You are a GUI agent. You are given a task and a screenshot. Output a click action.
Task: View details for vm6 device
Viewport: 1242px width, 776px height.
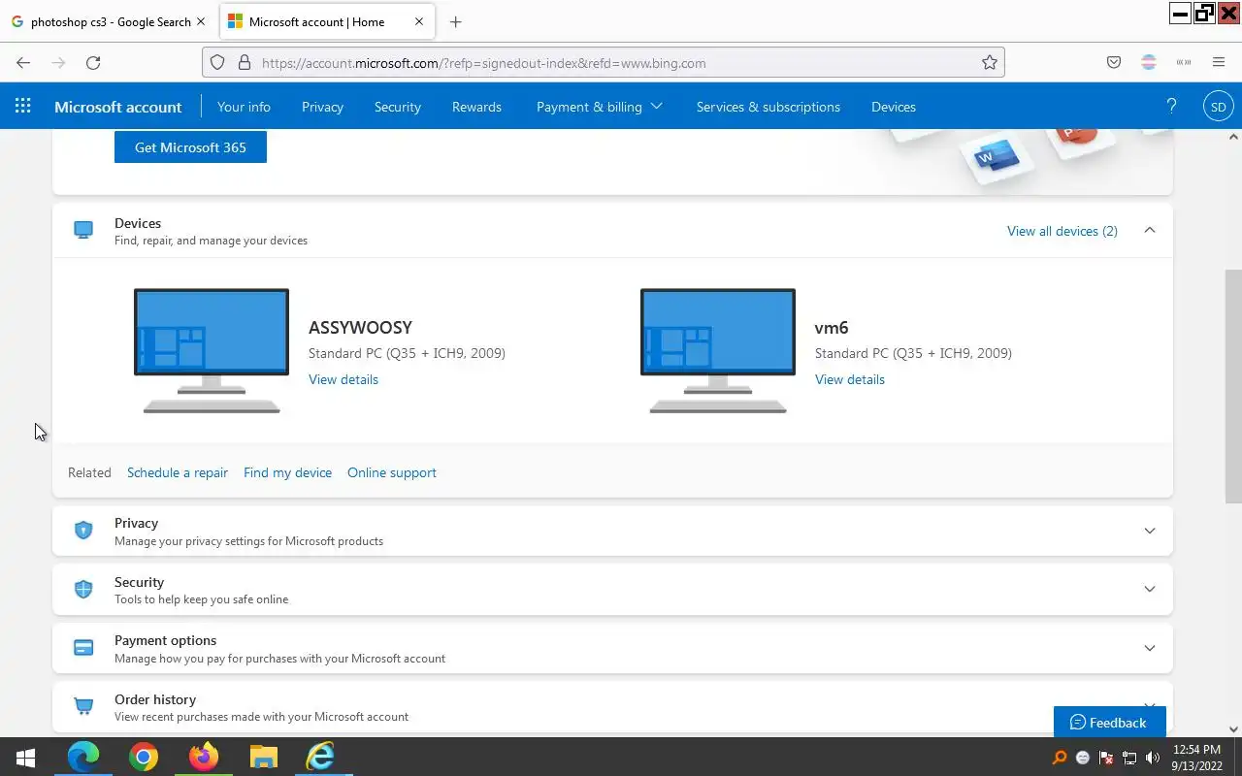pos(850,379)
